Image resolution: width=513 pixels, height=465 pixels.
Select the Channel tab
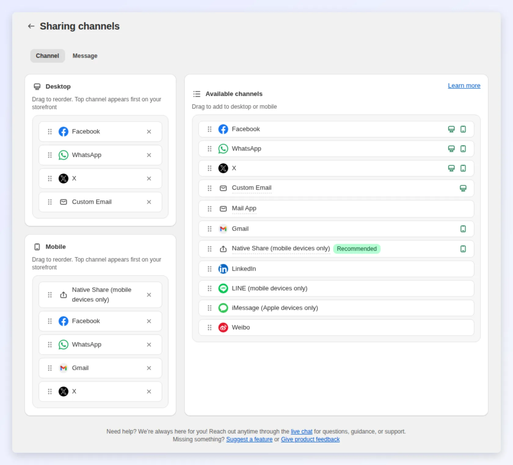(x=47, y=56)
